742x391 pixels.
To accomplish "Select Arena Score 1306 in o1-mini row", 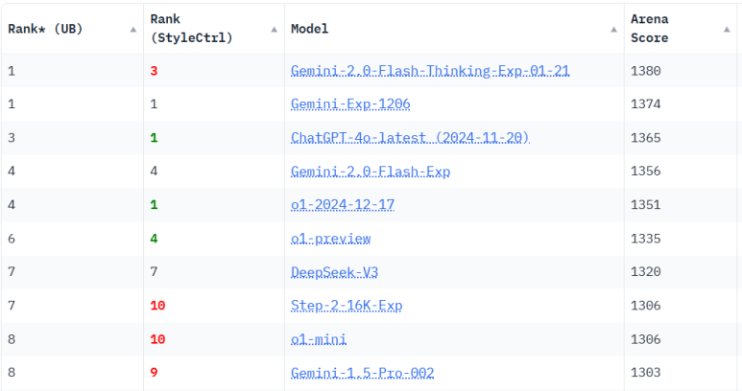I will pos(645,339).
